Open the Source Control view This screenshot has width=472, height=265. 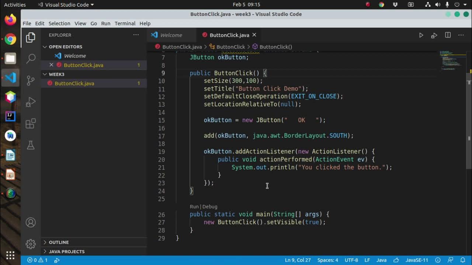pos(31,80)
